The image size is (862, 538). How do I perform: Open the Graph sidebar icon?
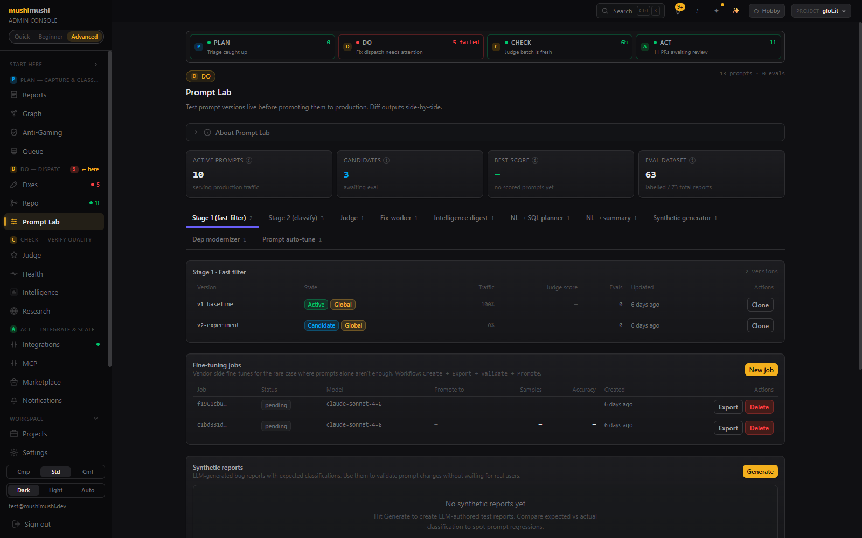click(14, 114)
